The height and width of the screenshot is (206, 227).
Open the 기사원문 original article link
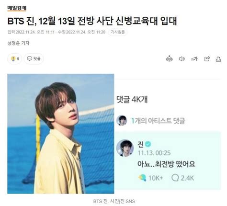118,32
